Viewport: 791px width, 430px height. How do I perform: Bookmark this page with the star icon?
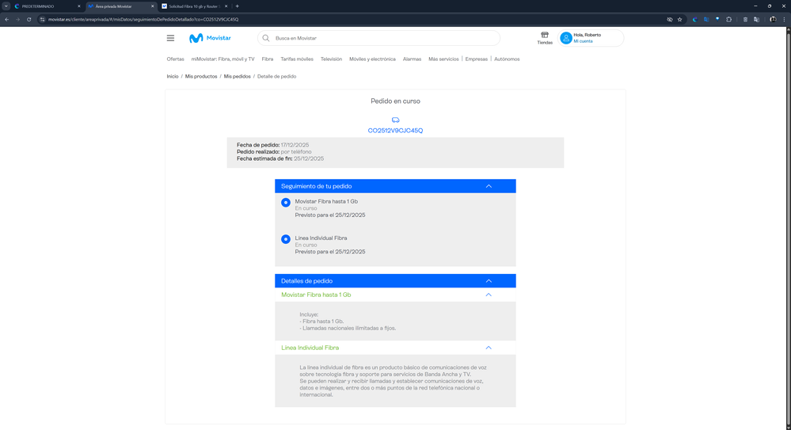point(679,19)
